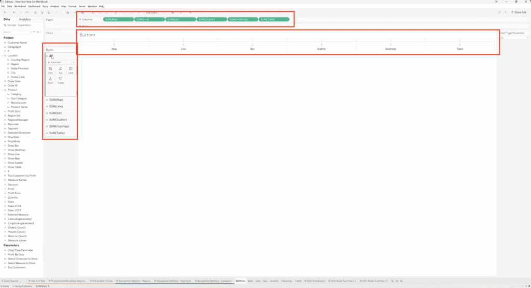Click the Size mark card icon
Viewport: 531px width, 288px height.
click(x=61, y=70)
